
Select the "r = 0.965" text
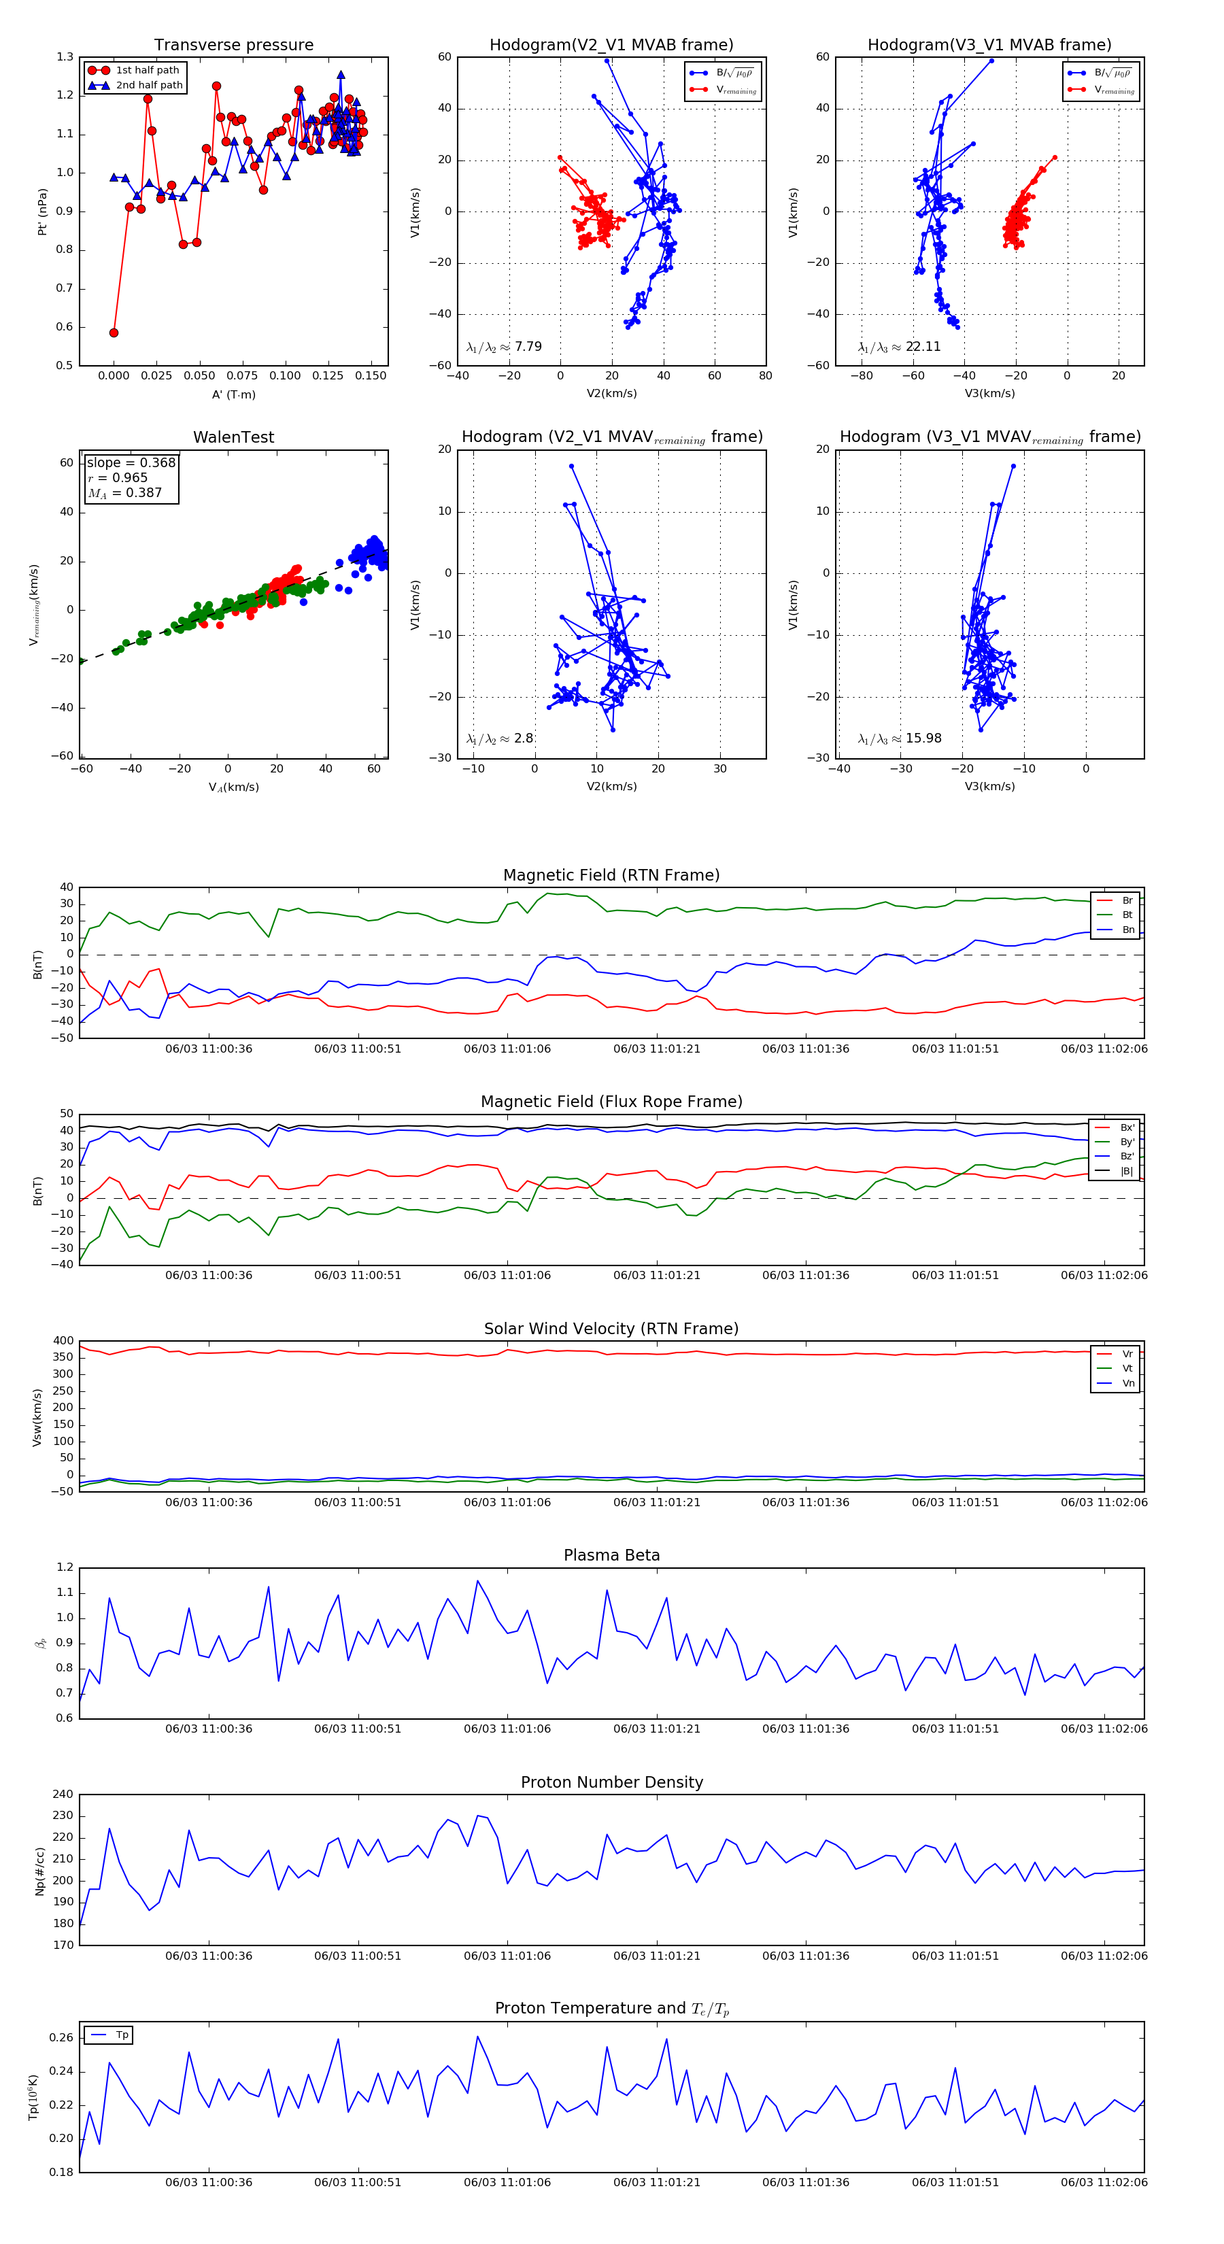click(x=118, y=478)
